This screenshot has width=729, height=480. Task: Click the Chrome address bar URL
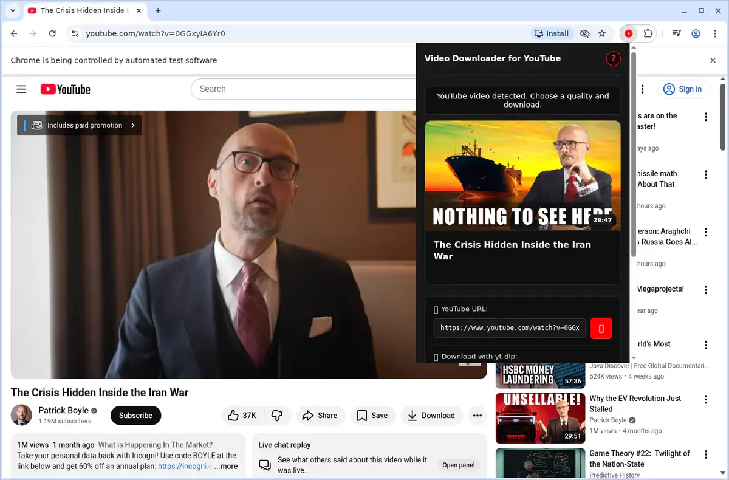click(156, 34)
